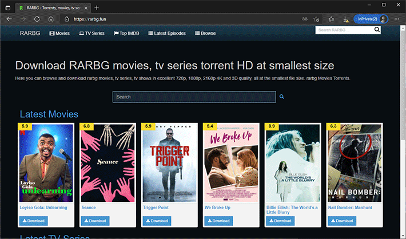Click the Seance title link
Screen dimensions: 406x239
(89, 208)
